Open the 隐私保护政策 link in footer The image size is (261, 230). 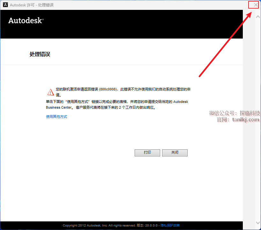coord(170,225)
